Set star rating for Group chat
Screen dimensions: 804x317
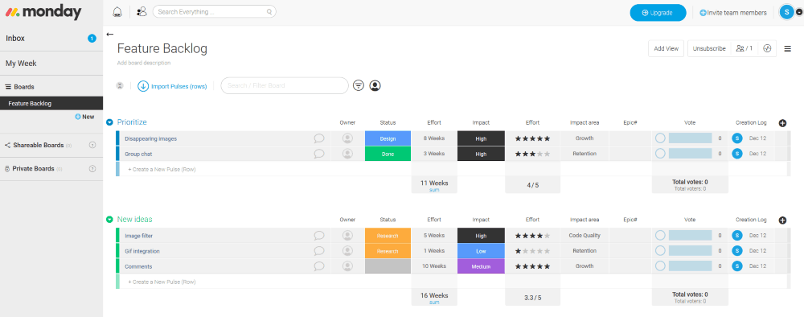pyautogui.click(x=532, y=154)
